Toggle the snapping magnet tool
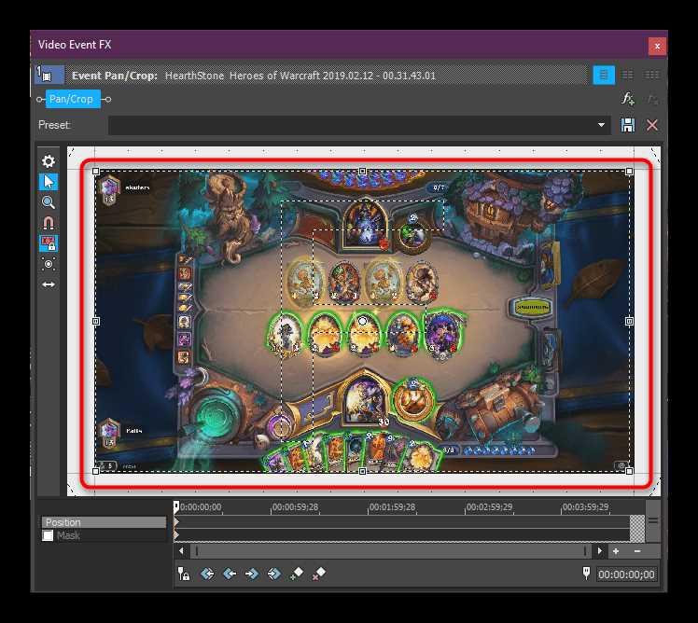Viewport: 698px width, 623px height. click(49, 223)
